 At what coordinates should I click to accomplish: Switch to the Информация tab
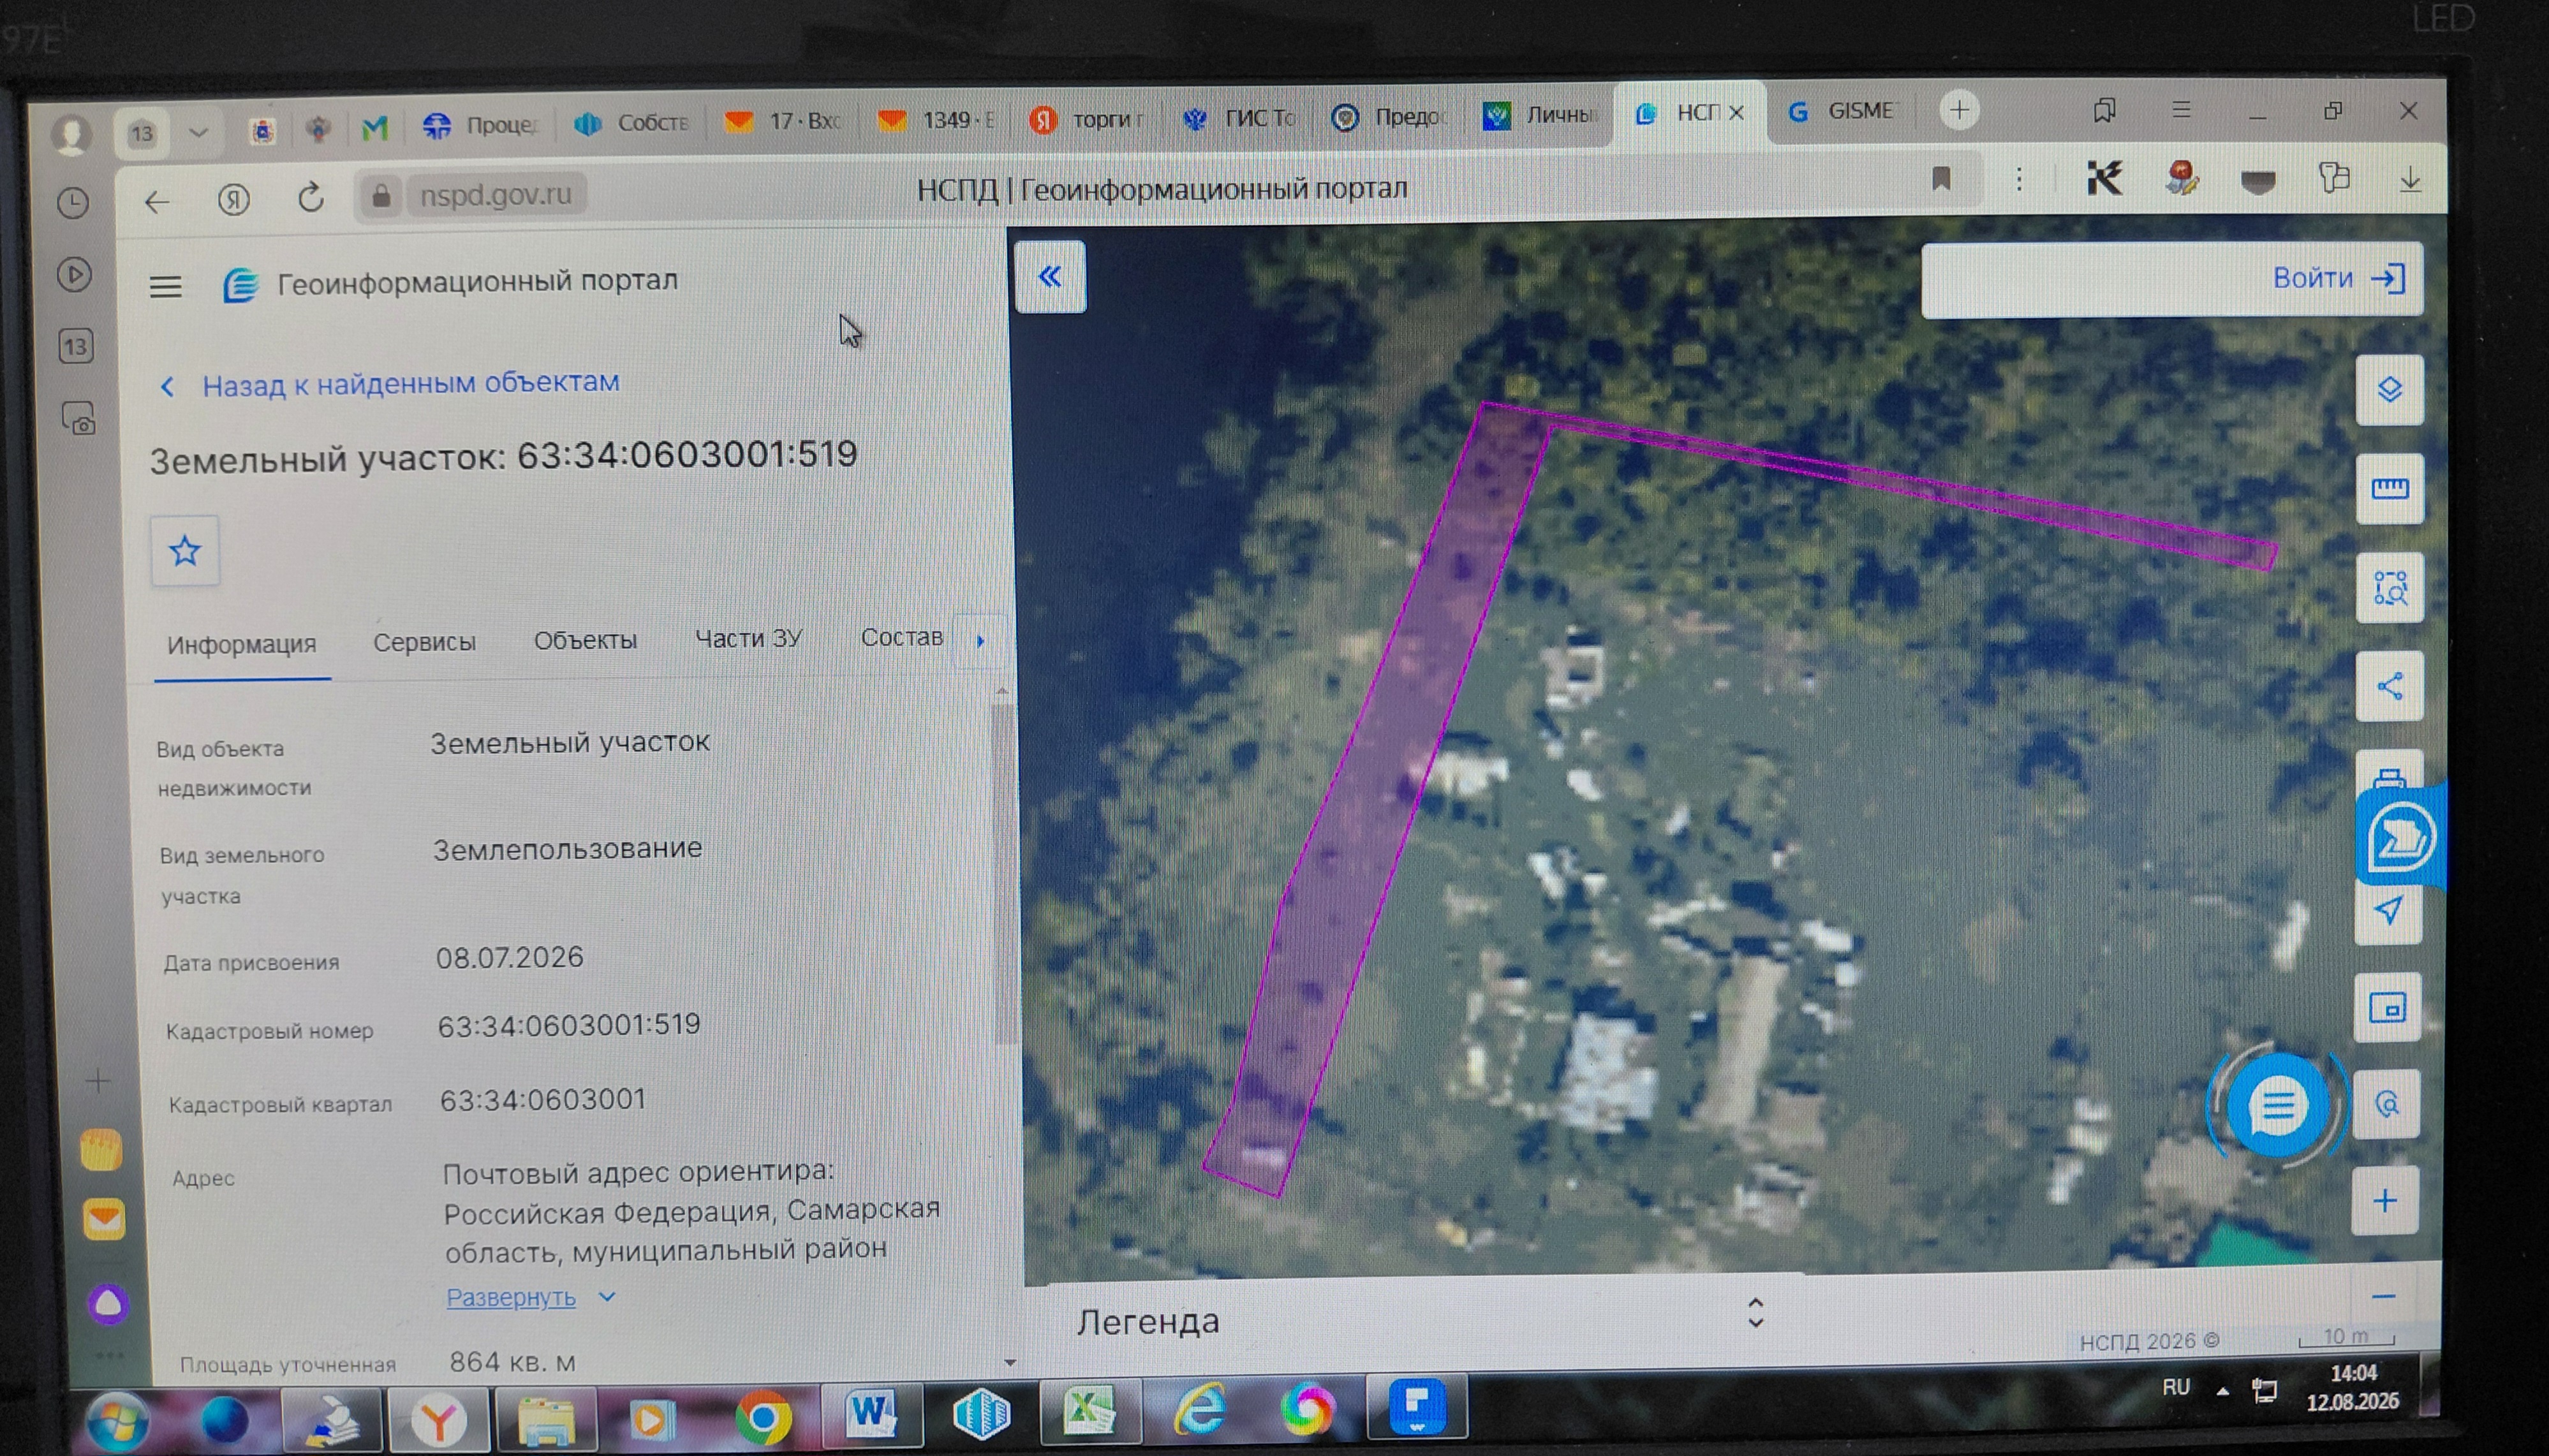click(242, 645)
